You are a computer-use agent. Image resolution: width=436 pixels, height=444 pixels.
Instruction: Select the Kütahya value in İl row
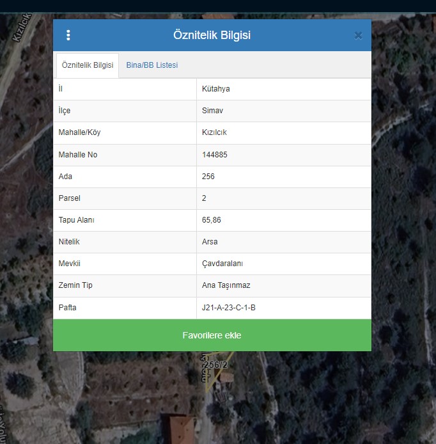click(x=215, y=89)
